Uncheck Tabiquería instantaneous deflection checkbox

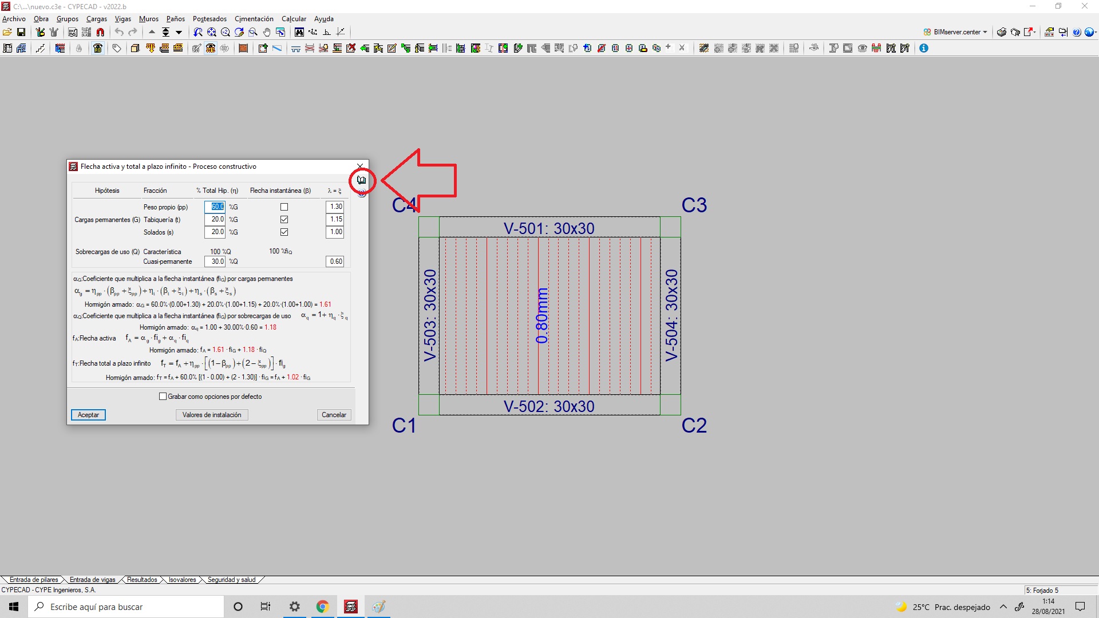click(284, 220)
